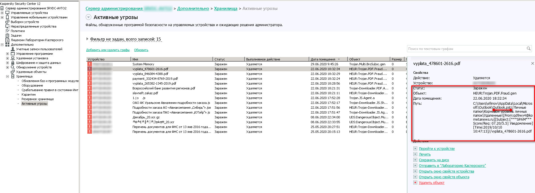Click arrow icon beside Перейти к устройству

[x=415, y=148]
